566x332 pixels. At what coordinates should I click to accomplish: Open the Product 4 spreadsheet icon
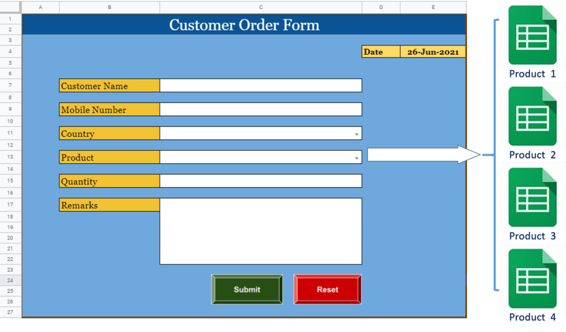pyautogui.click(x=532, y=279)
